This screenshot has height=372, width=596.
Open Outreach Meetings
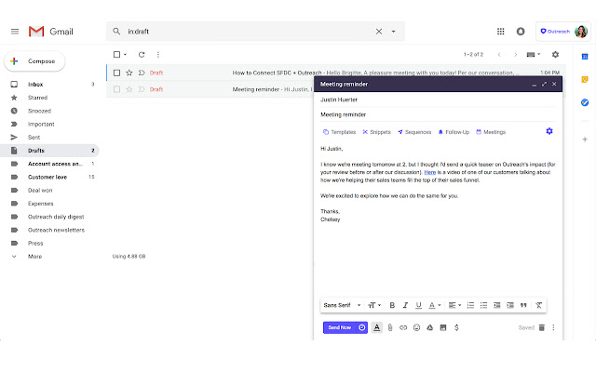tap(491, 132)
